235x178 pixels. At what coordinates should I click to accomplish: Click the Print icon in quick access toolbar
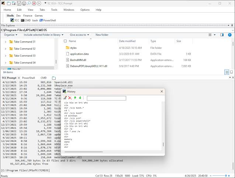(x=24, y=3)
